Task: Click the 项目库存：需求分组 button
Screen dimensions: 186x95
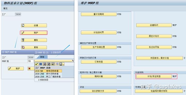Action: (x=160, y=58)
